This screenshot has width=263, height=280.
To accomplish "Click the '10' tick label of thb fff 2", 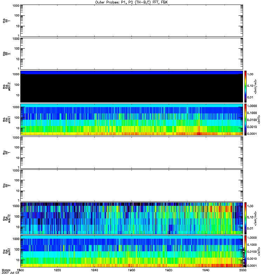I will (x=18, y=59).
